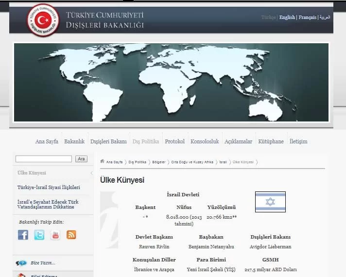Image resolution: width=346 pixels, height=277 pixels.
Task: Go to İsrail breadcrumb
Action: [223, 162]
